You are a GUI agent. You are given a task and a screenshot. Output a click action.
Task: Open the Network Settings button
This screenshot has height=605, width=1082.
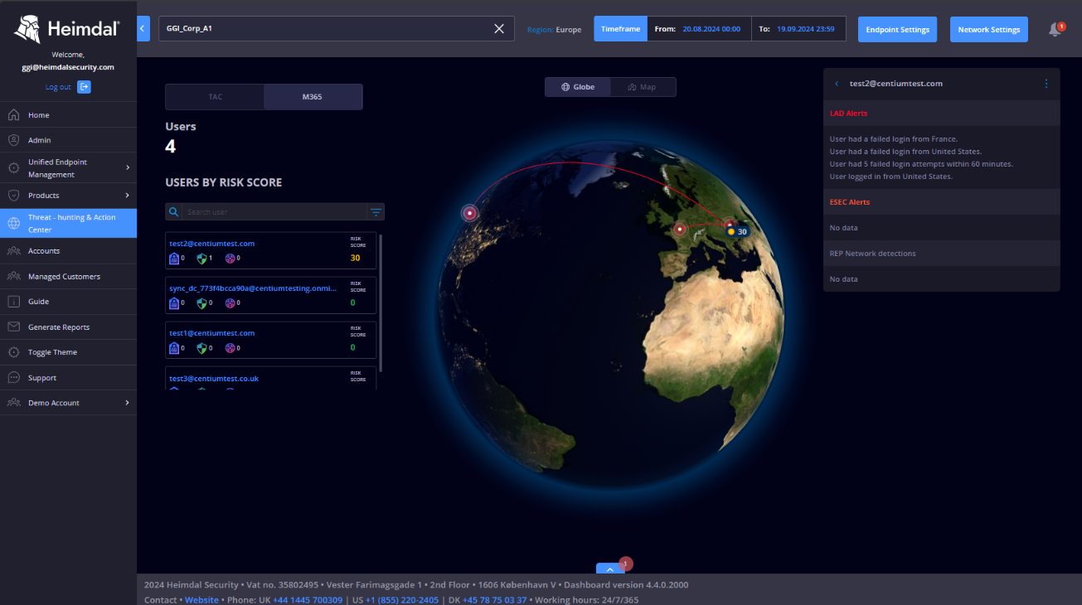(x=989, y=29)
